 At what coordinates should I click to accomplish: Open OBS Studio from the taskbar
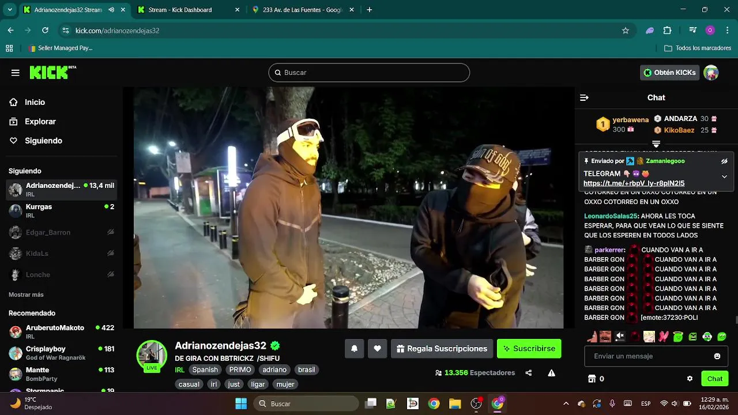[x=476, y=403]
